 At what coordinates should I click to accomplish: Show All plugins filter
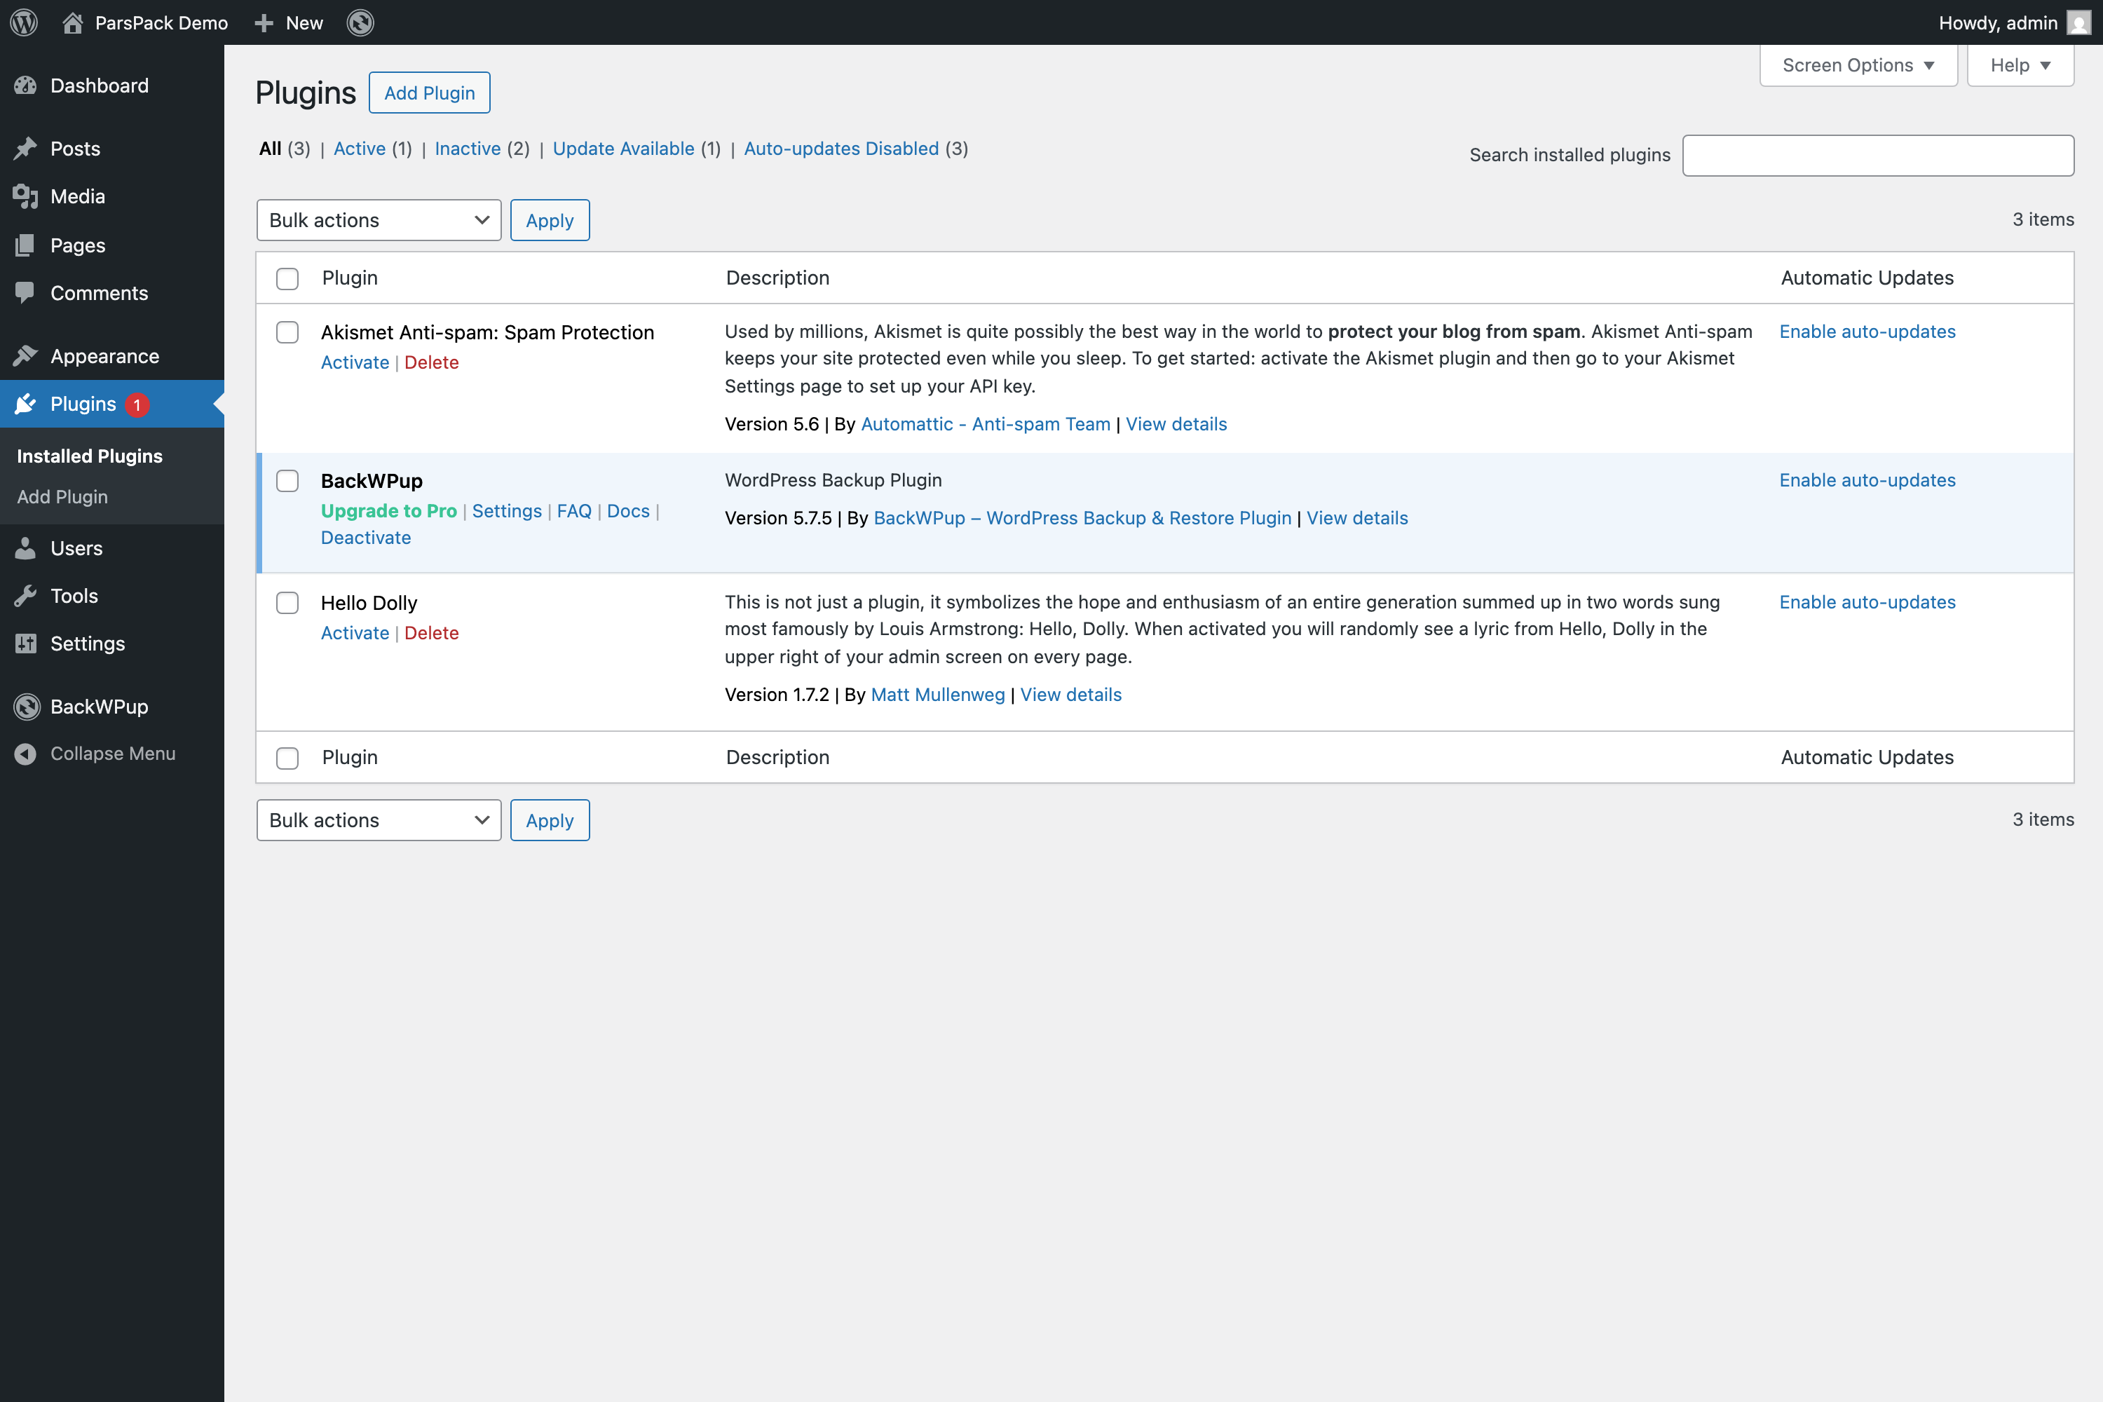[x=270, y=149]
